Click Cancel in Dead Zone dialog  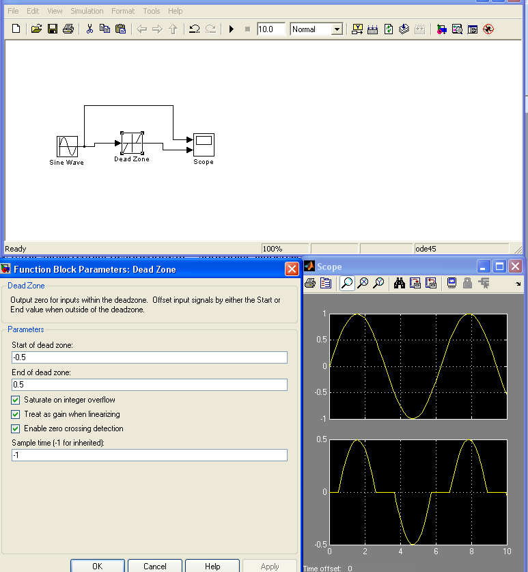(154, 566)
